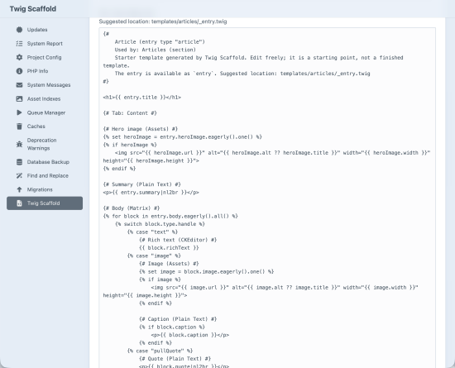Click the 'set heroImage' code line

click(x=183, y=137)
